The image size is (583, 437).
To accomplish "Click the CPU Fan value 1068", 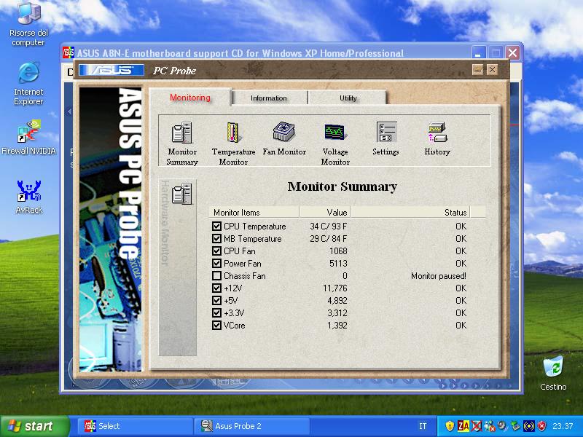I will click(338, 251).
